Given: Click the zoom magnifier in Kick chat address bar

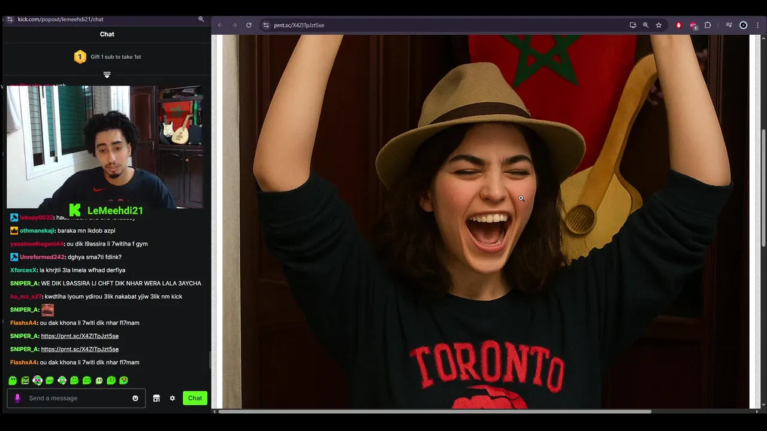Looking at the screenshot, I should [x=201, y=19].
